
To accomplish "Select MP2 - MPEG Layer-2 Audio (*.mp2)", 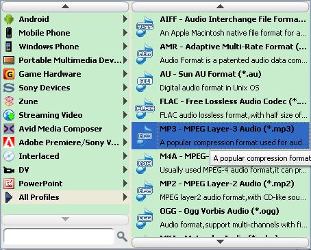I will tap(221, 190).
